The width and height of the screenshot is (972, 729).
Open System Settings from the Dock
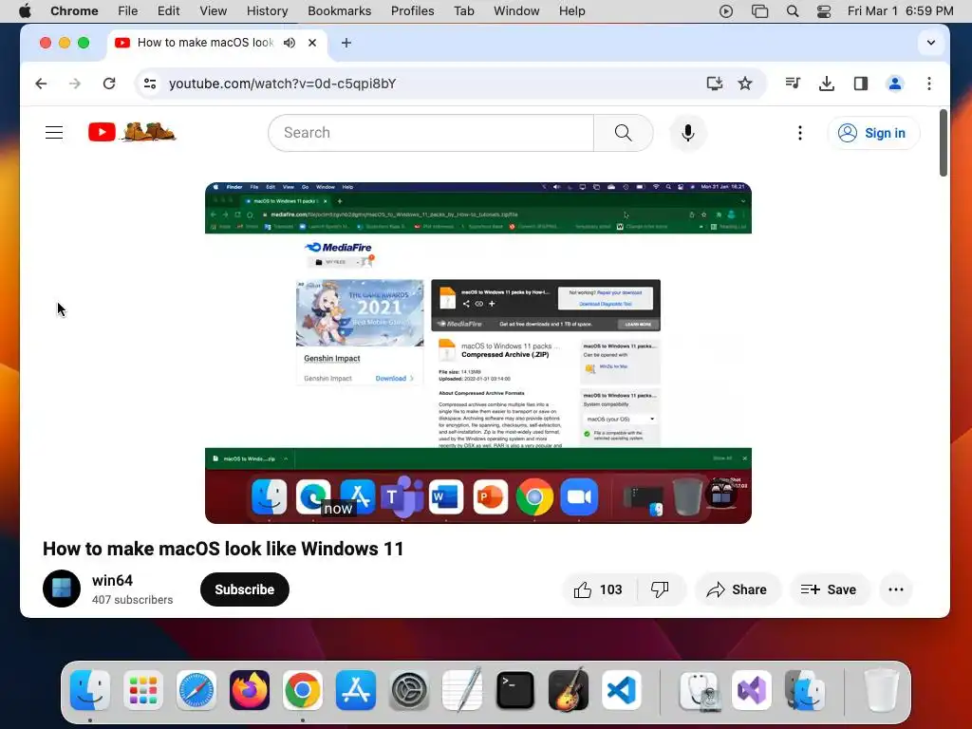[x=409, y=690]
